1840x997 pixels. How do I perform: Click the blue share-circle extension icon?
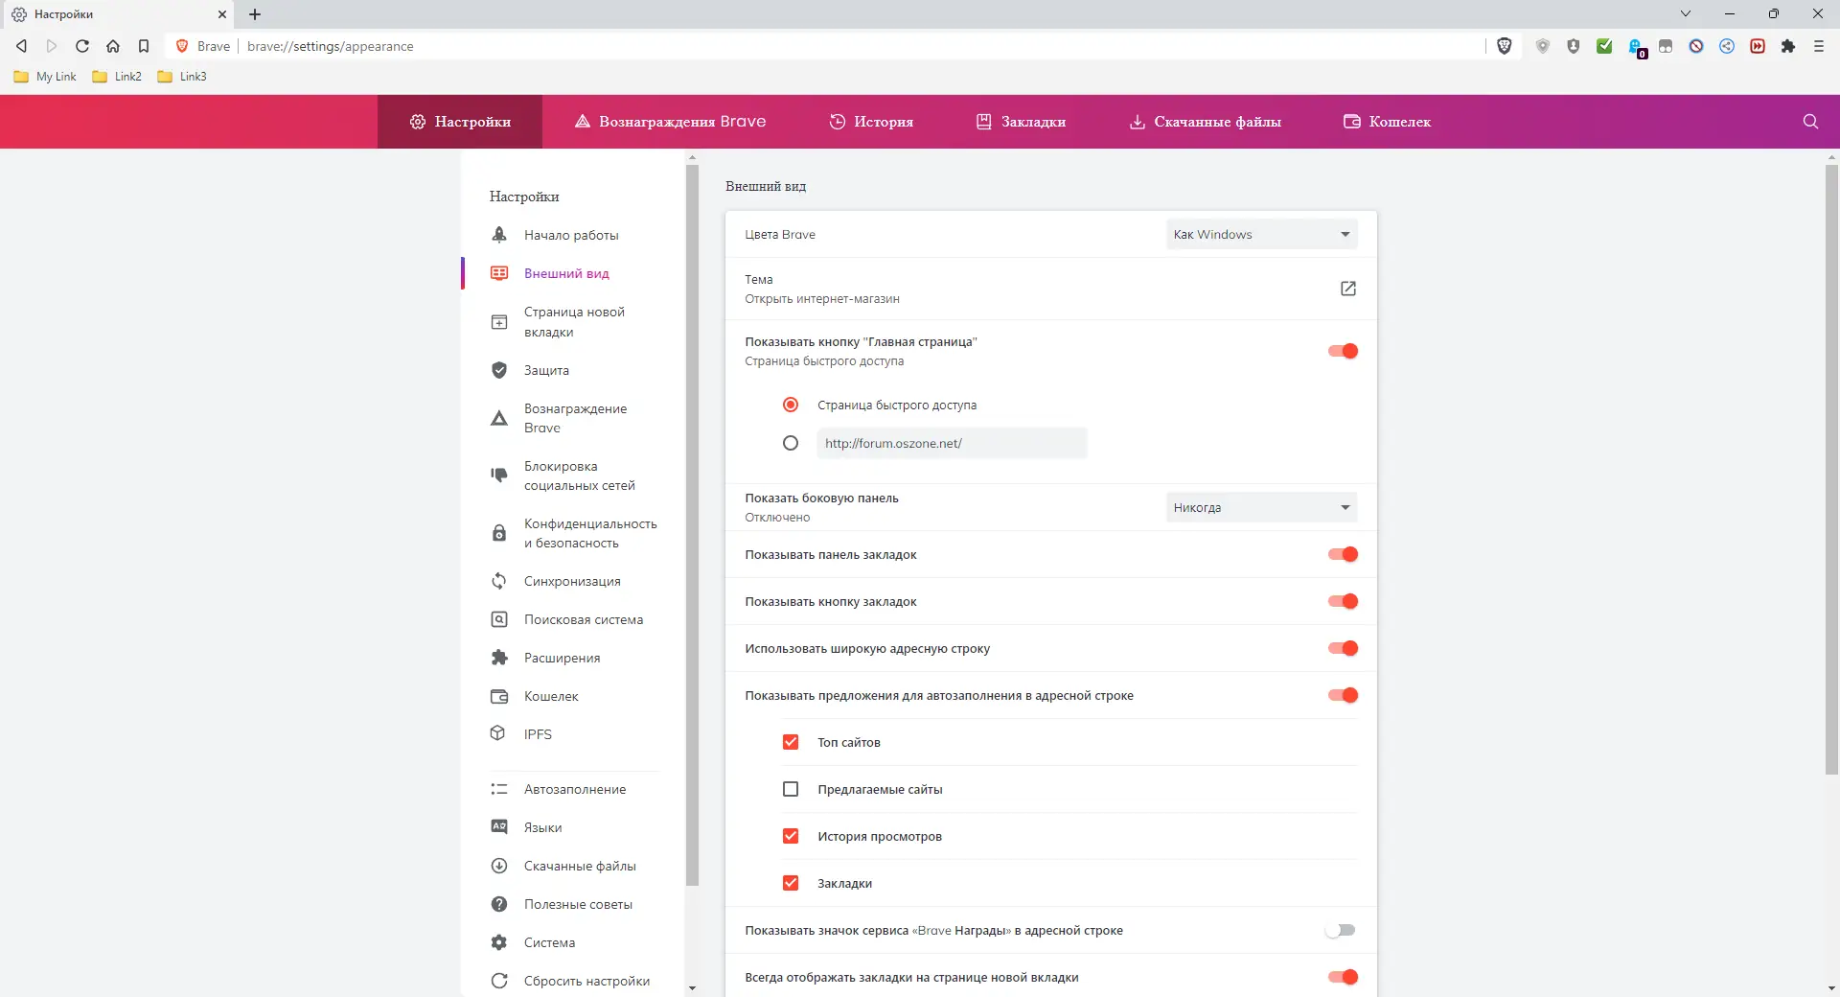pos(1727,46)
